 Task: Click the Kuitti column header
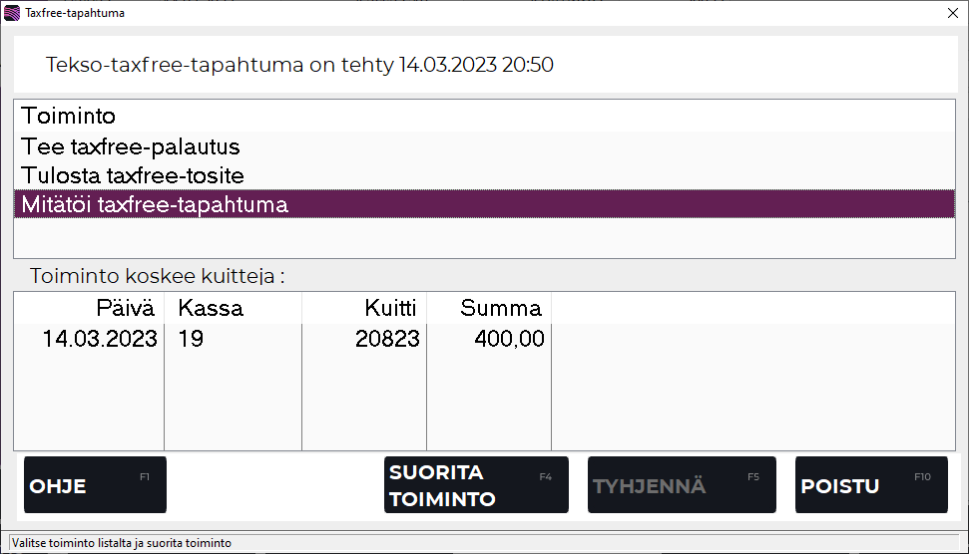(x=390, y=308)
